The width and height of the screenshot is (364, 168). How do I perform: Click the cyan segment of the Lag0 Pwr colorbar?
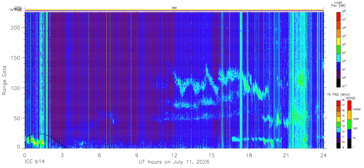coord(339,57)
